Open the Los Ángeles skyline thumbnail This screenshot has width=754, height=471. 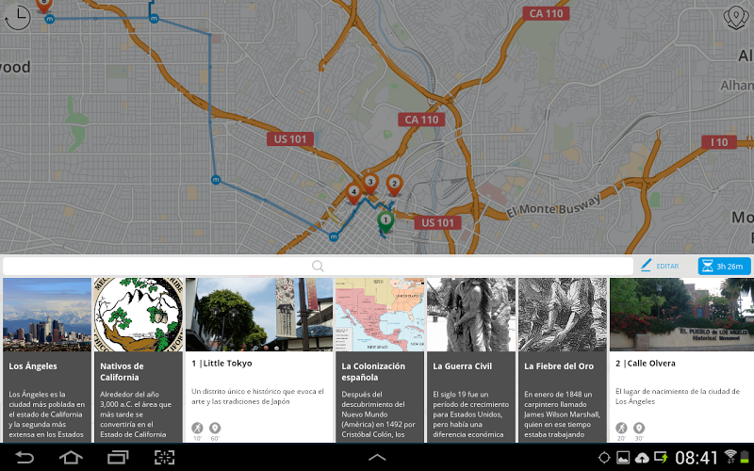click(x=47, y=315)
